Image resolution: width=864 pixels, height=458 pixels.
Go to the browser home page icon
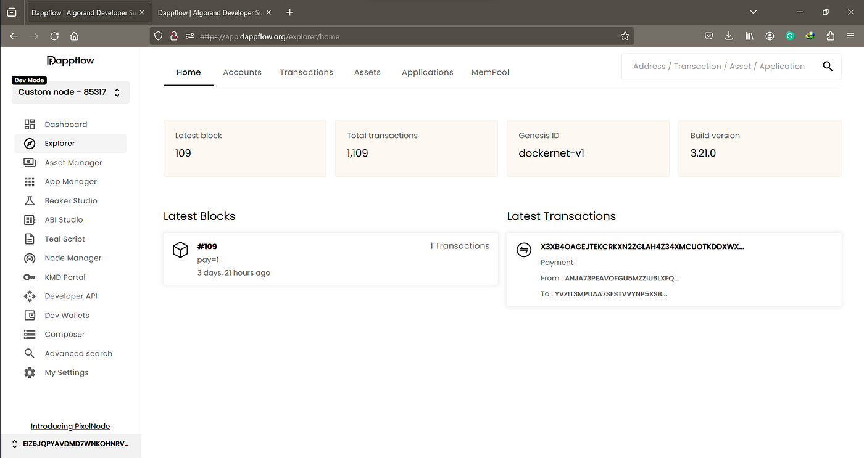(x=75, y=36)
